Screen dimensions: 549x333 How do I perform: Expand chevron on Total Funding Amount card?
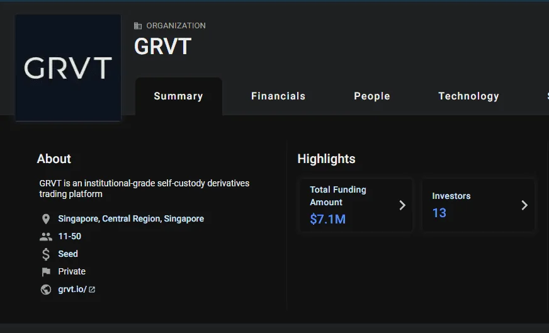(x=402, y=205)
